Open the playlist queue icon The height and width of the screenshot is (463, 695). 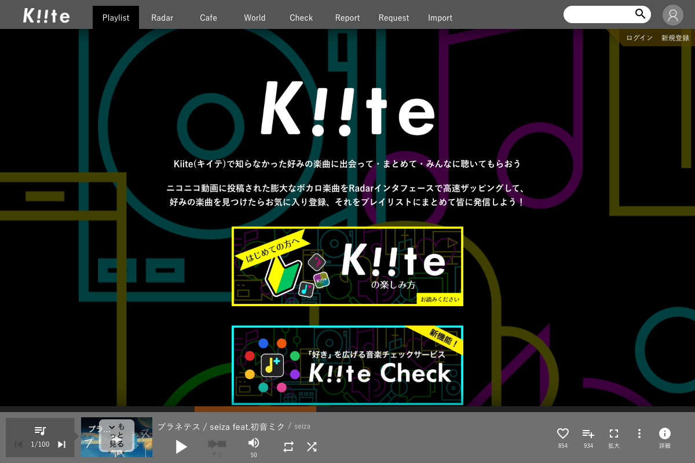(40, 431)
